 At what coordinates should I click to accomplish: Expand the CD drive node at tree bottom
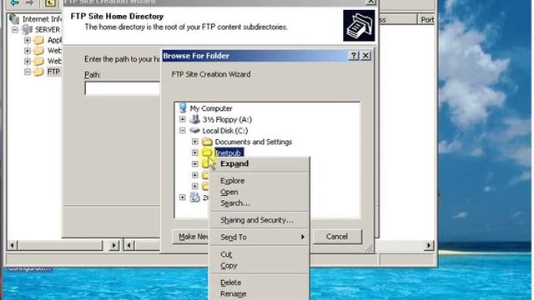point(183,197)
